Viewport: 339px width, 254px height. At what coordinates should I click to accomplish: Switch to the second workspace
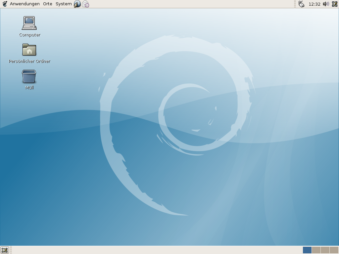click(x=316, y=250)
